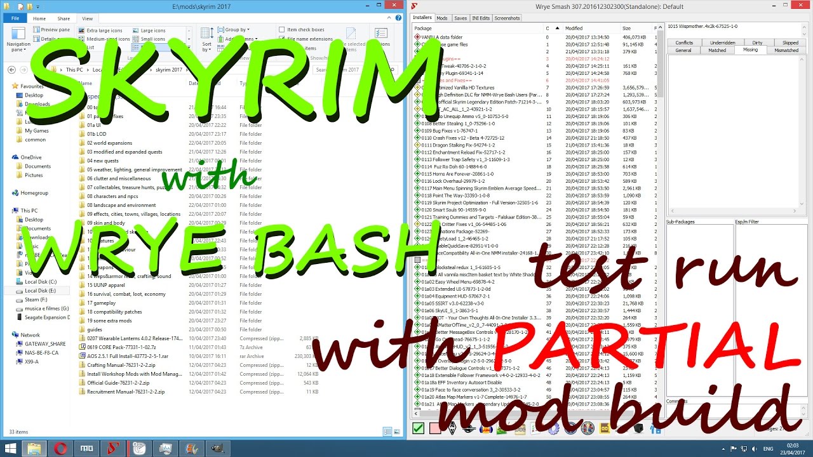The image size is (813, 457).
Task: Open the Navigation pane dropdown
Action: [18, 39]
